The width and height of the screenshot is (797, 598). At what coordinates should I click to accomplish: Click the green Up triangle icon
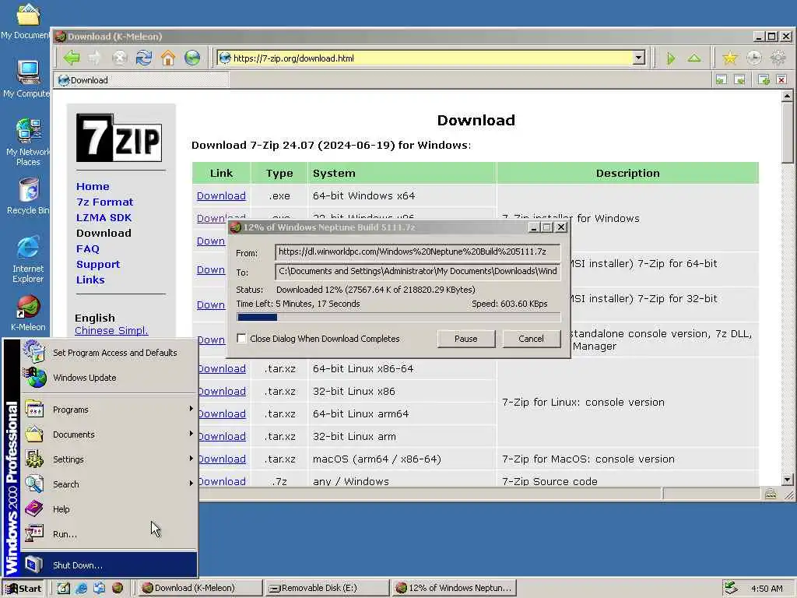(694, 58)
